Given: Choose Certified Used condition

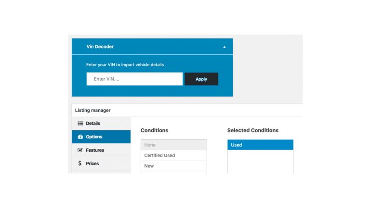Looking at the screenshot, I should pyautogui.click(x=174, y=156).
